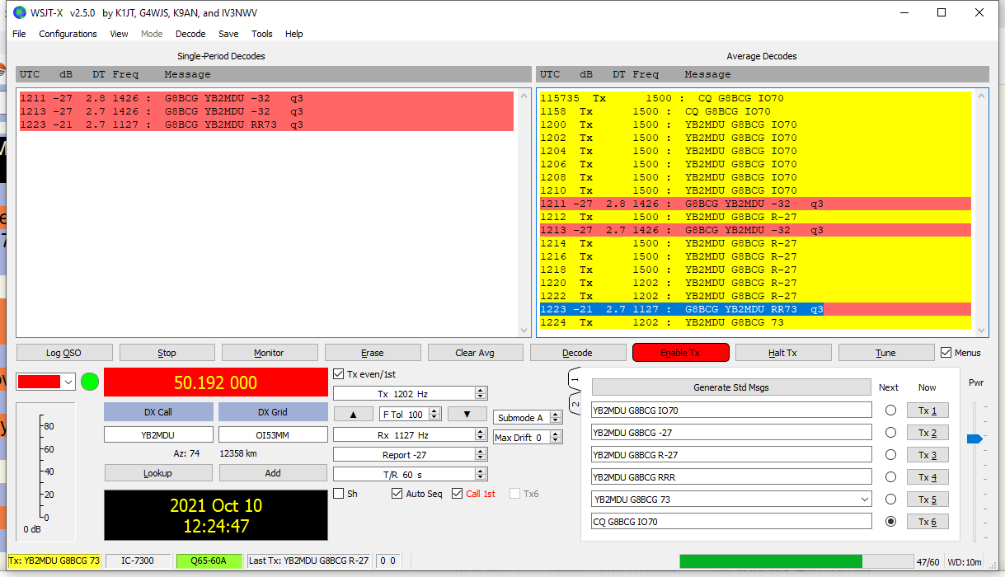The image size is (1005, 577).
Task: Click the WSJT-X globe app icon
Action: click(x=20, y=12)
